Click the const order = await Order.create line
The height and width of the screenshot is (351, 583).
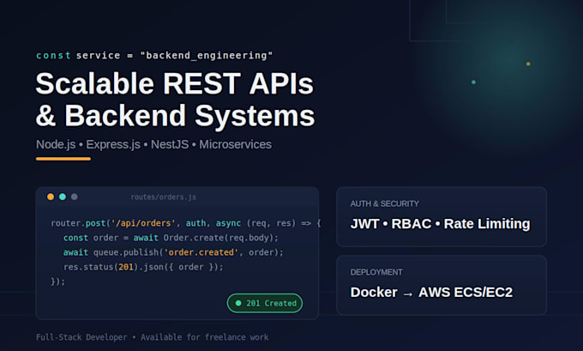pos(171,238)
